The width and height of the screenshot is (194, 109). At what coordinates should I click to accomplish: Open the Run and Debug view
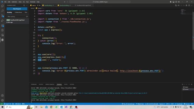(2, 21)
